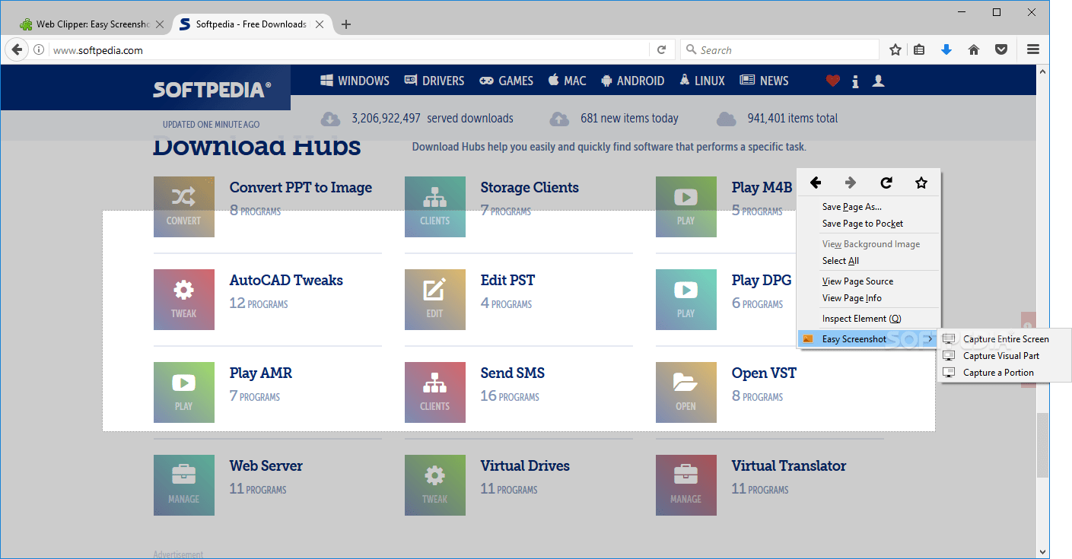This screenshot has width=1072, height=559.
Task: Bookmark this page with toolbar star icon
Action: [x=895, y=50]
